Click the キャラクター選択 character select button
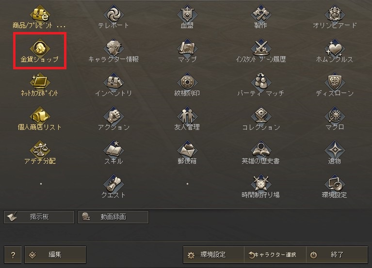 click(x=275, y=255)
